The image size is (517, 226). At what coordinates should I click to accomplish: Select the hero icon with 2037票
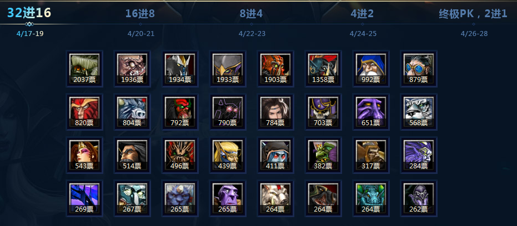point(84,69)
